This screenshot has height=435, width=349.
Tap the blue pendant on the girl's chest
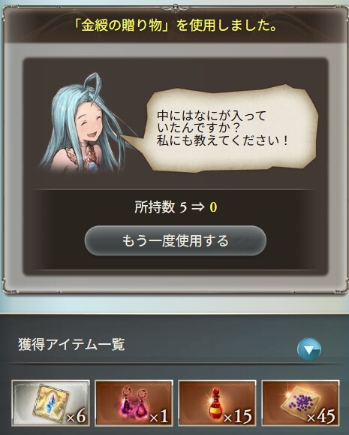[x=94, y=166]
